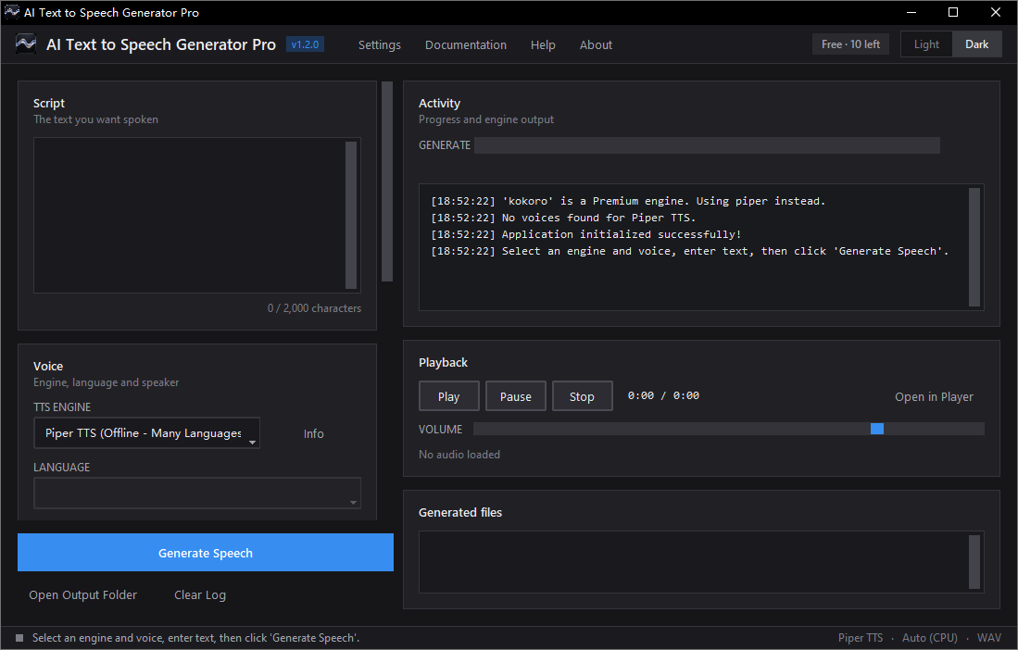This screenshot has width=1018, height=650.
Task: Switch to Light theme
Action: tap(926, 44)
